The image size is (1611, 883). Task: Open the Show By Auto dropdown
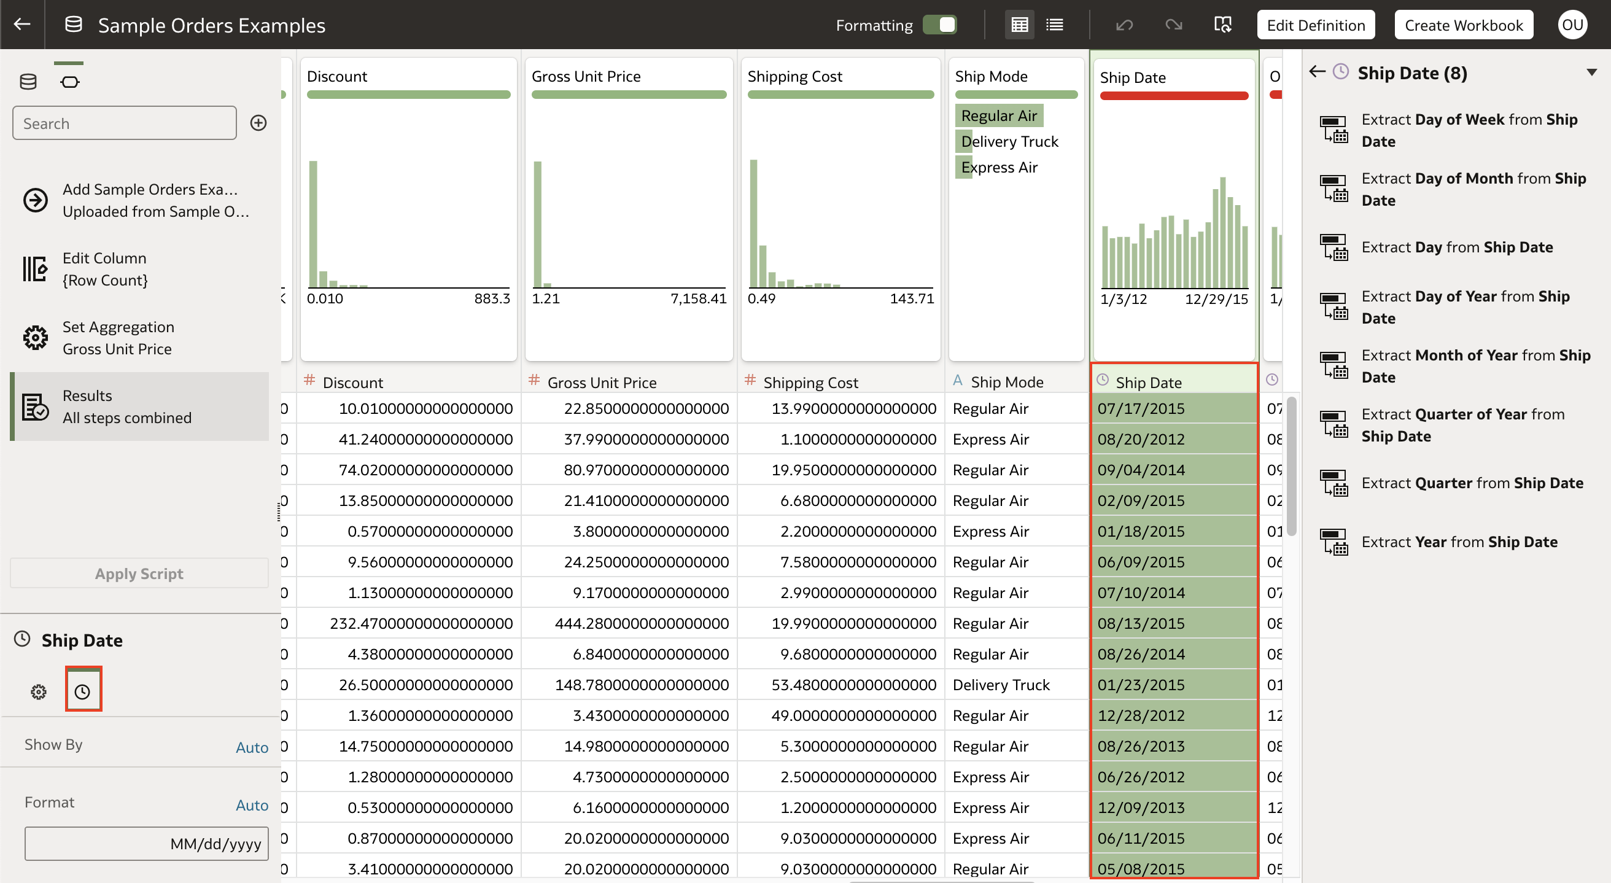[251, 747]
